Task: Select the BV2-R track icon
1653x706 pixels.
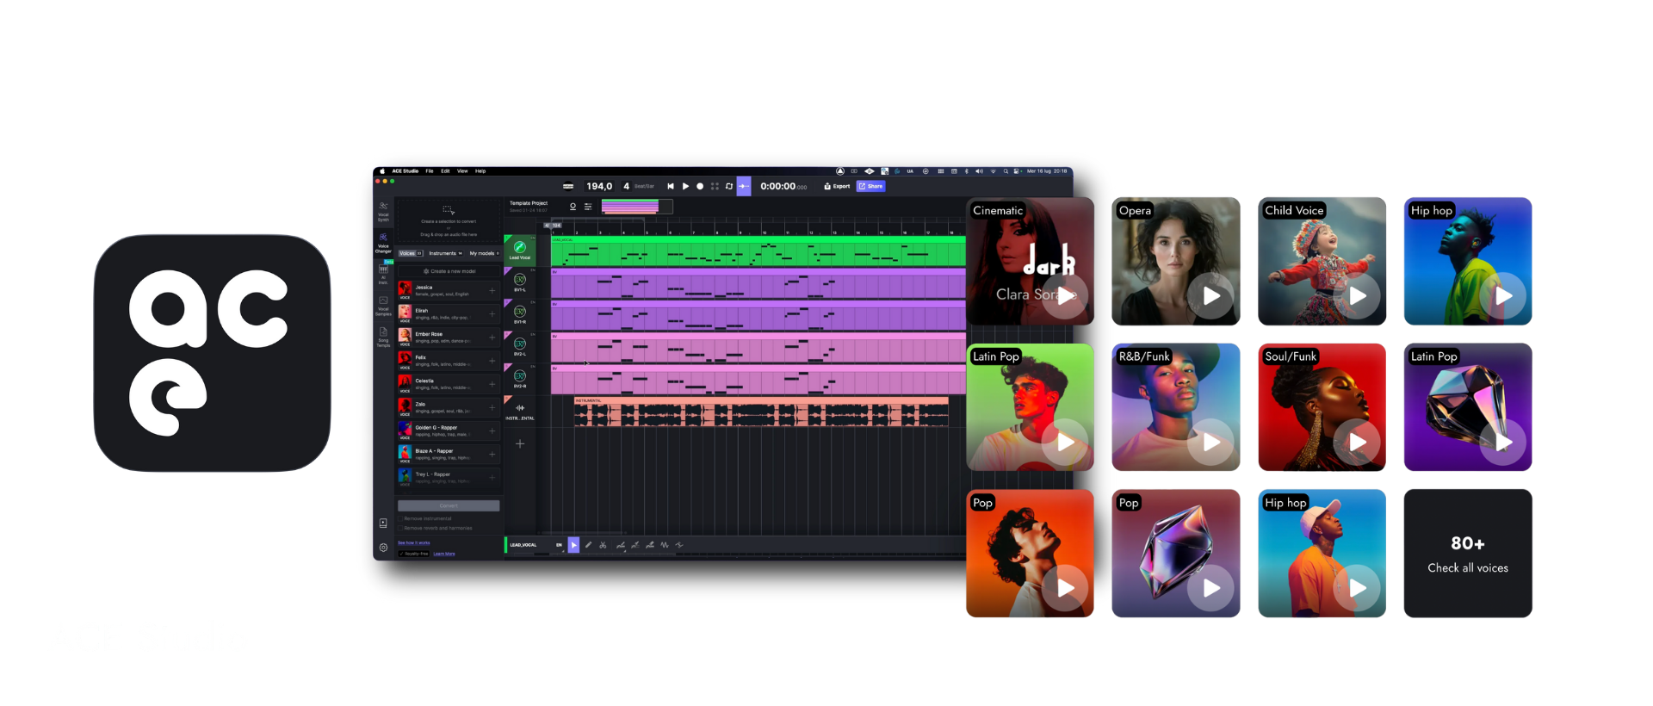Action: [x=520, y=375]
